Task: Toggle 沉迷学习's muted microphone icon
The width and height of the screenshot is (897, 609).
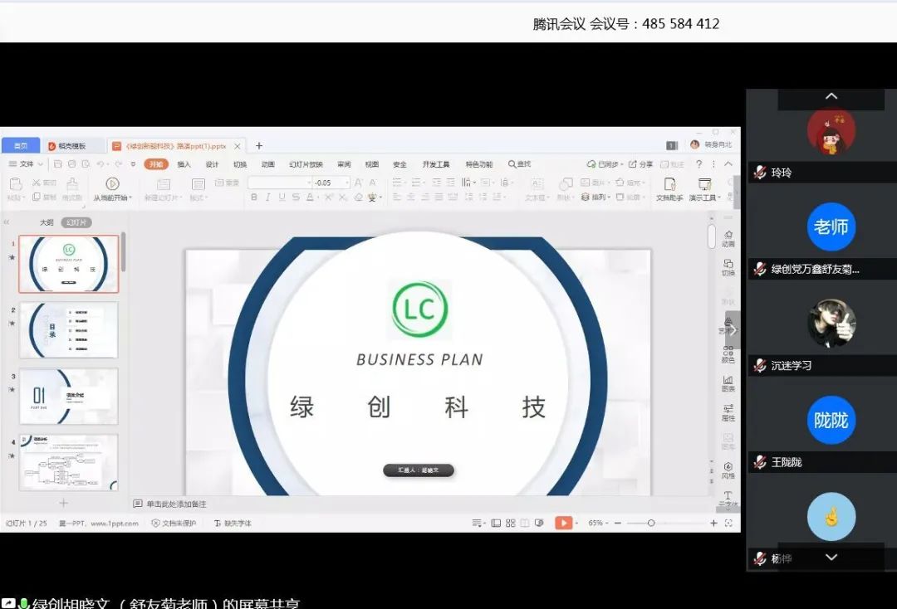Action: [x=760, y=365]
